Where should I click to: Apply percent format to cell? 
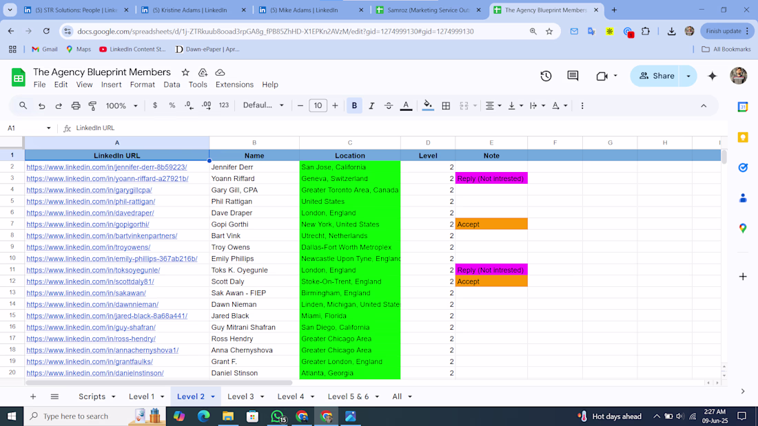(172, 105)
